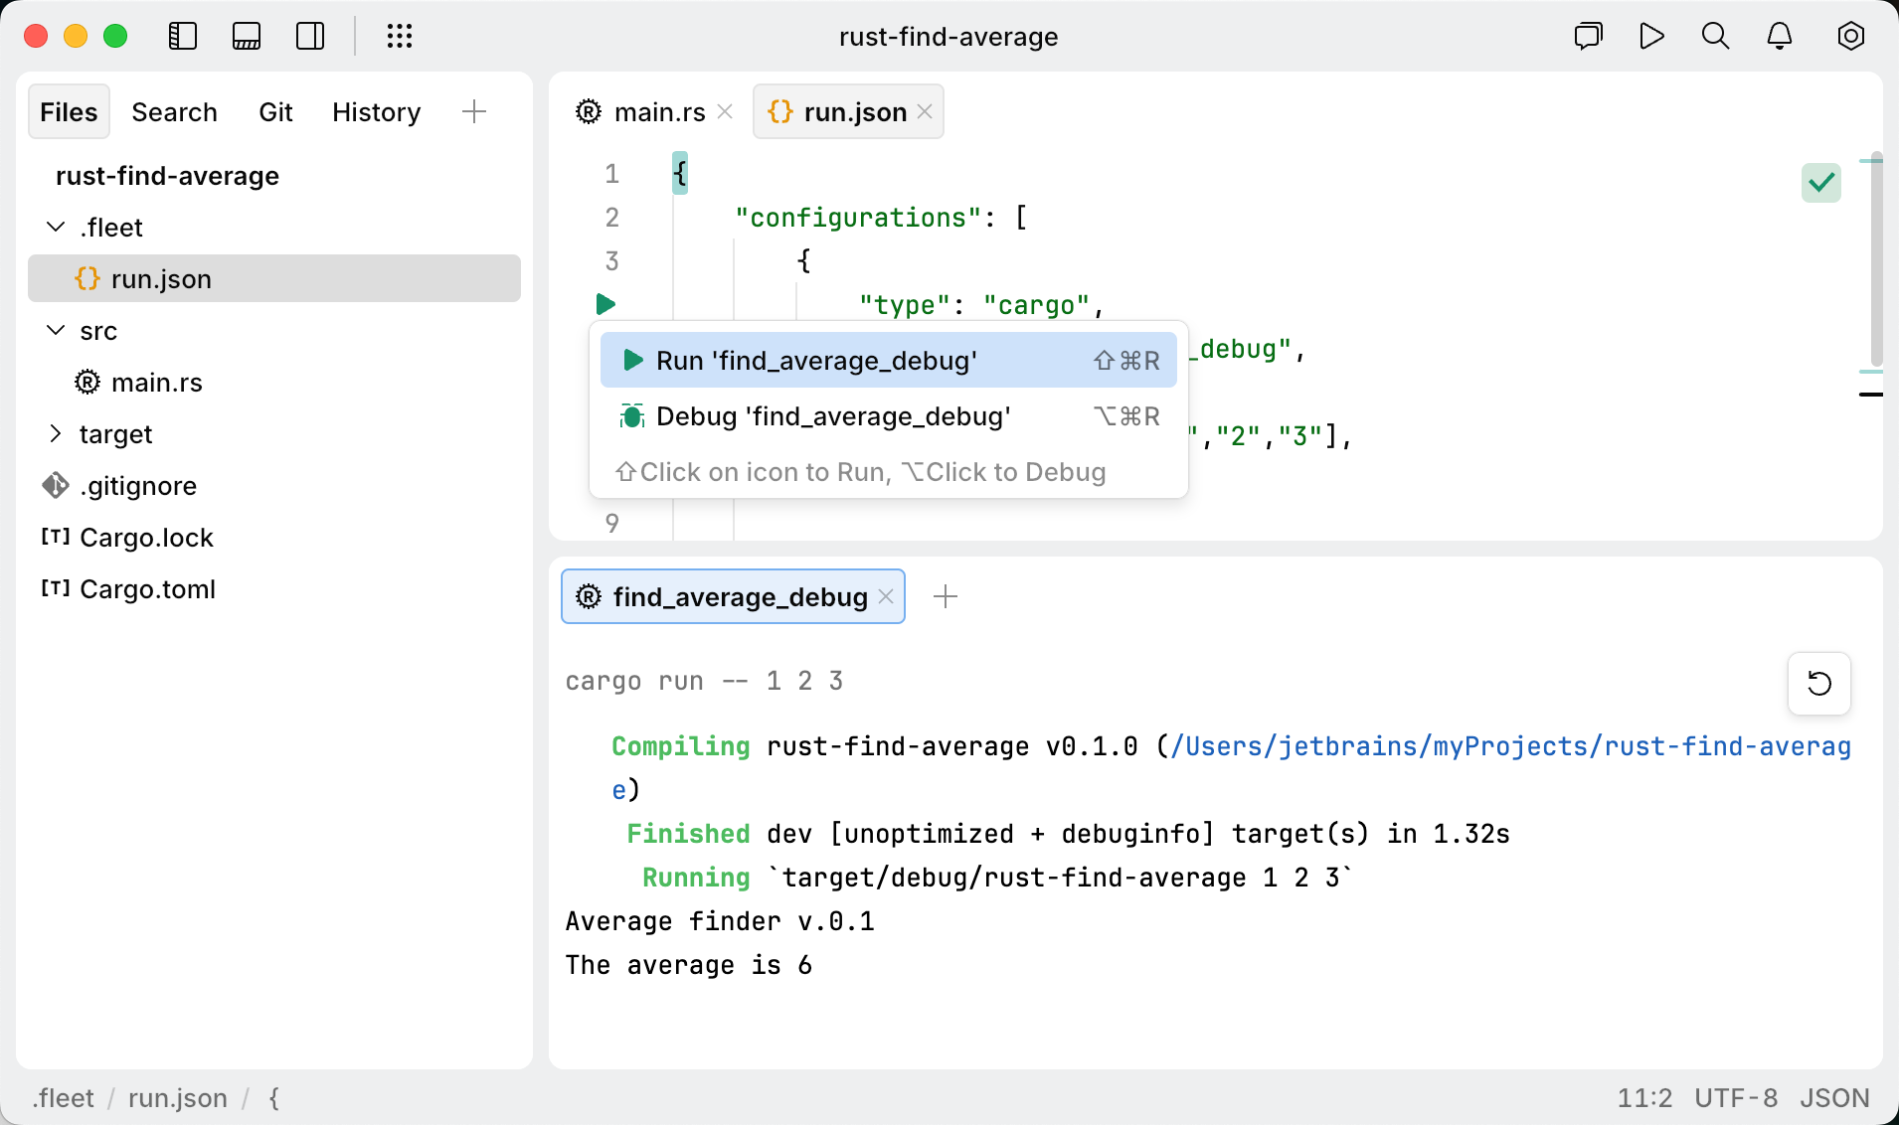Open the AI chat assistant icon
The height and width of the screenshot is (1125, 1899).
[1588, 36]
